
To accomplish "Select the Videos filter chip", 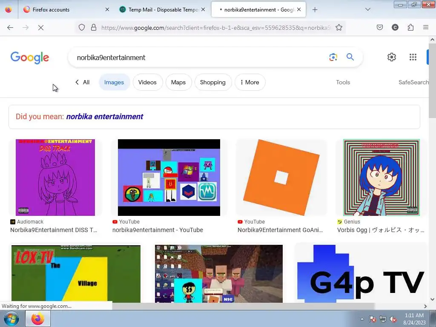I will pos(147,82).
